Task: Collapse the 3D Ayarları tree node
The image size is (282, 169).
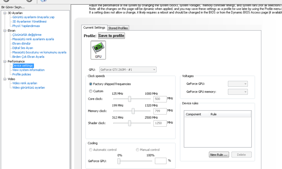Action: [x=5, y=13]
